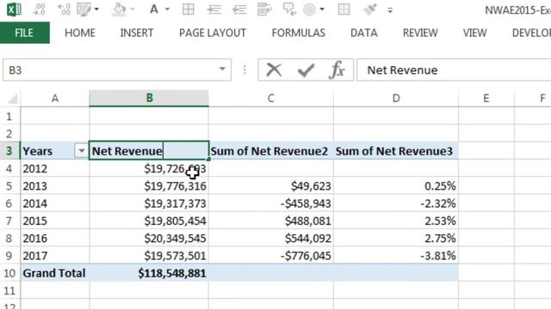Click the Increase Indent icon
Viewport: 551px width, 309px height.
214,9
